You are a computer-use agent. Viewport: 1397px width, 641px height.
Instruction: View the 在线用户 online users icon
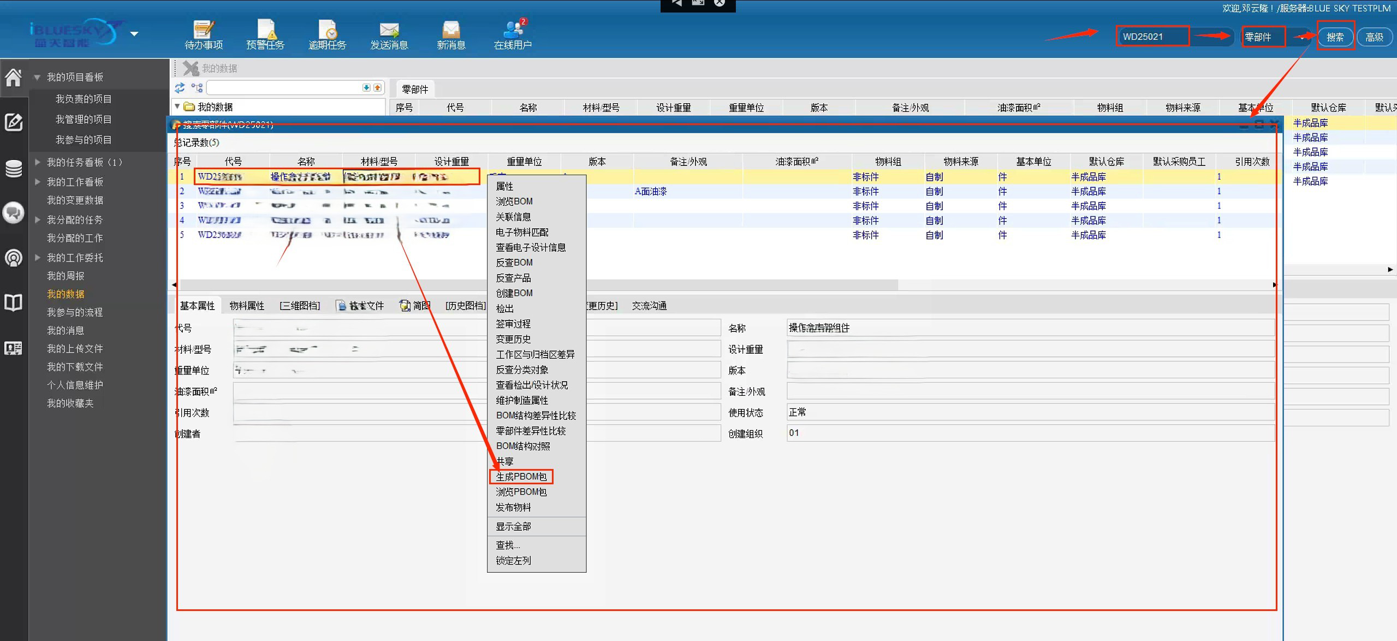pos(513,31)
